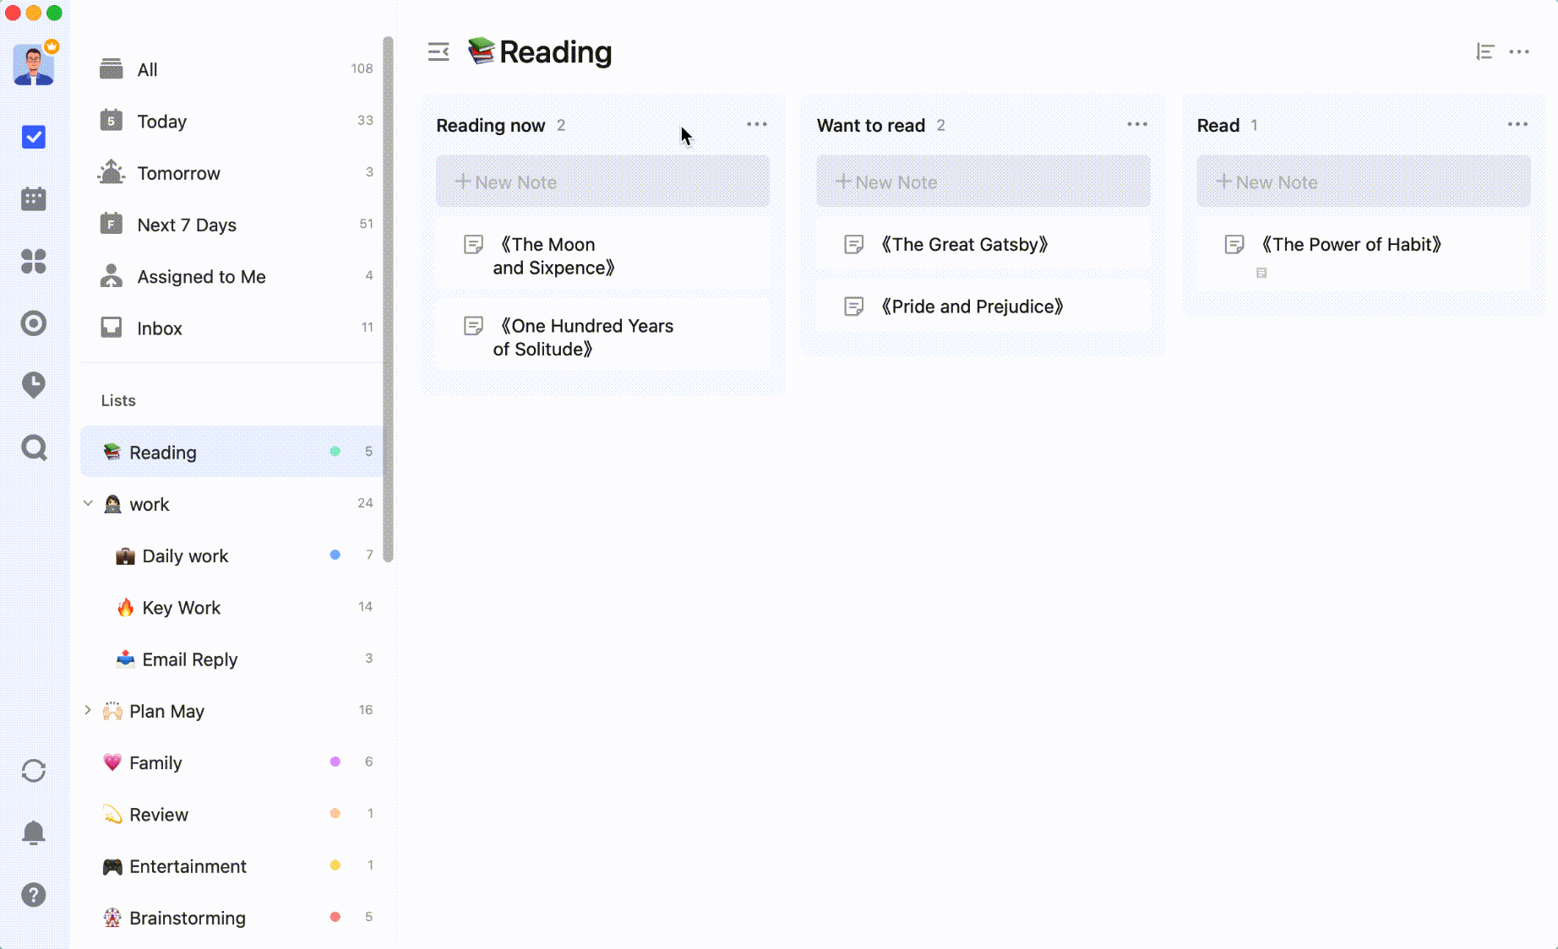
Task: Open the Want to read column menu
Action: [x=1137, y=124]
